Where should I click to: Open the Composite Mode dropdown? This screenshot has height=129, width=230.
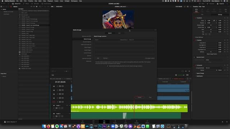click(213, 68)
